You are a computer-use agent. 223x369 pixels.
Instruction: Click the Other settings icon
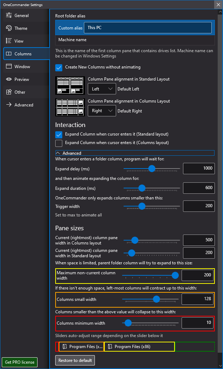pos(9,92)
